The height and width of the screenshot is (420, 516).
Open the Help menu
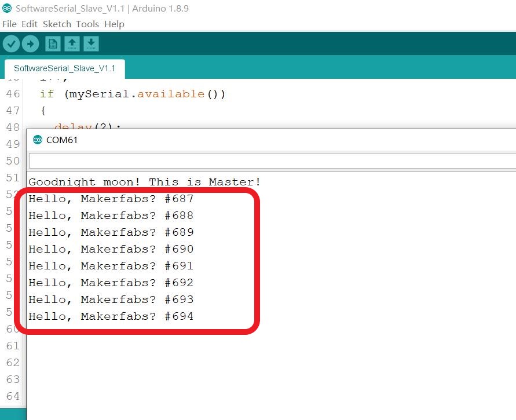[114, 24]
